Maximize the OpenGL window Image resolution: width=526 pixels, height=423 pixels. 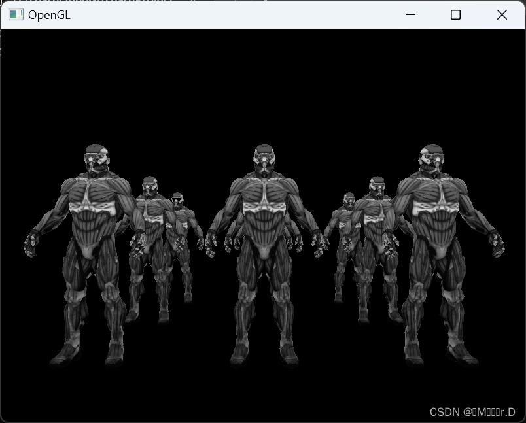pos(455,15)
